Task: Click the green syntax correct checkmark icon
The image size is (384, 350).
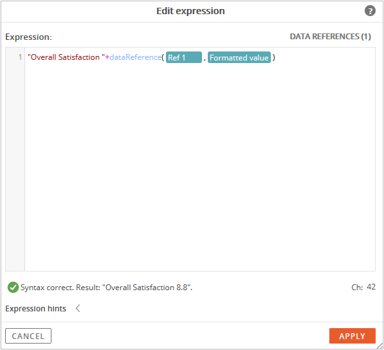Action: coord(13,288)
